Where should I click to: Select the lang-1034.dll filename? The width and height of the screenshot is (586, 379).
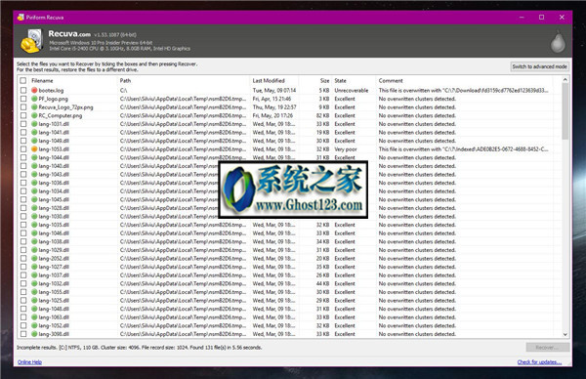(54, 191)
